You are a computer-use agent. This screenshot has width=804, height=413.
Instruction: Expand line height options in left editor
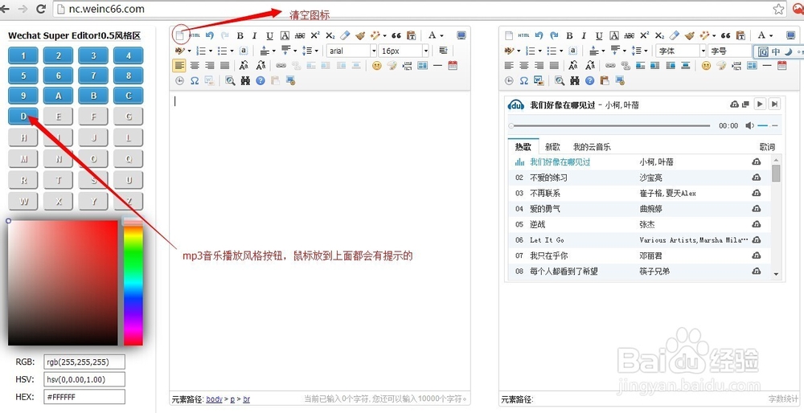coord(316,51)
